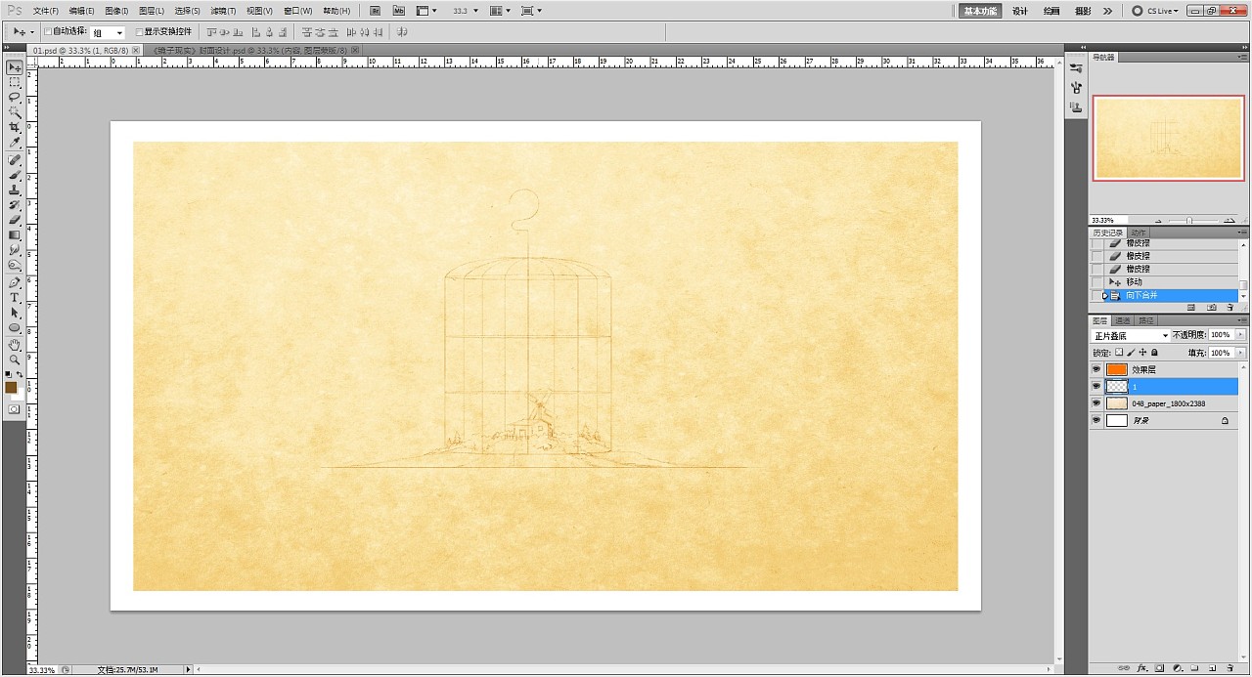
Task: Choose the Clone Stamp tool
Action: (x=15, y=190)
